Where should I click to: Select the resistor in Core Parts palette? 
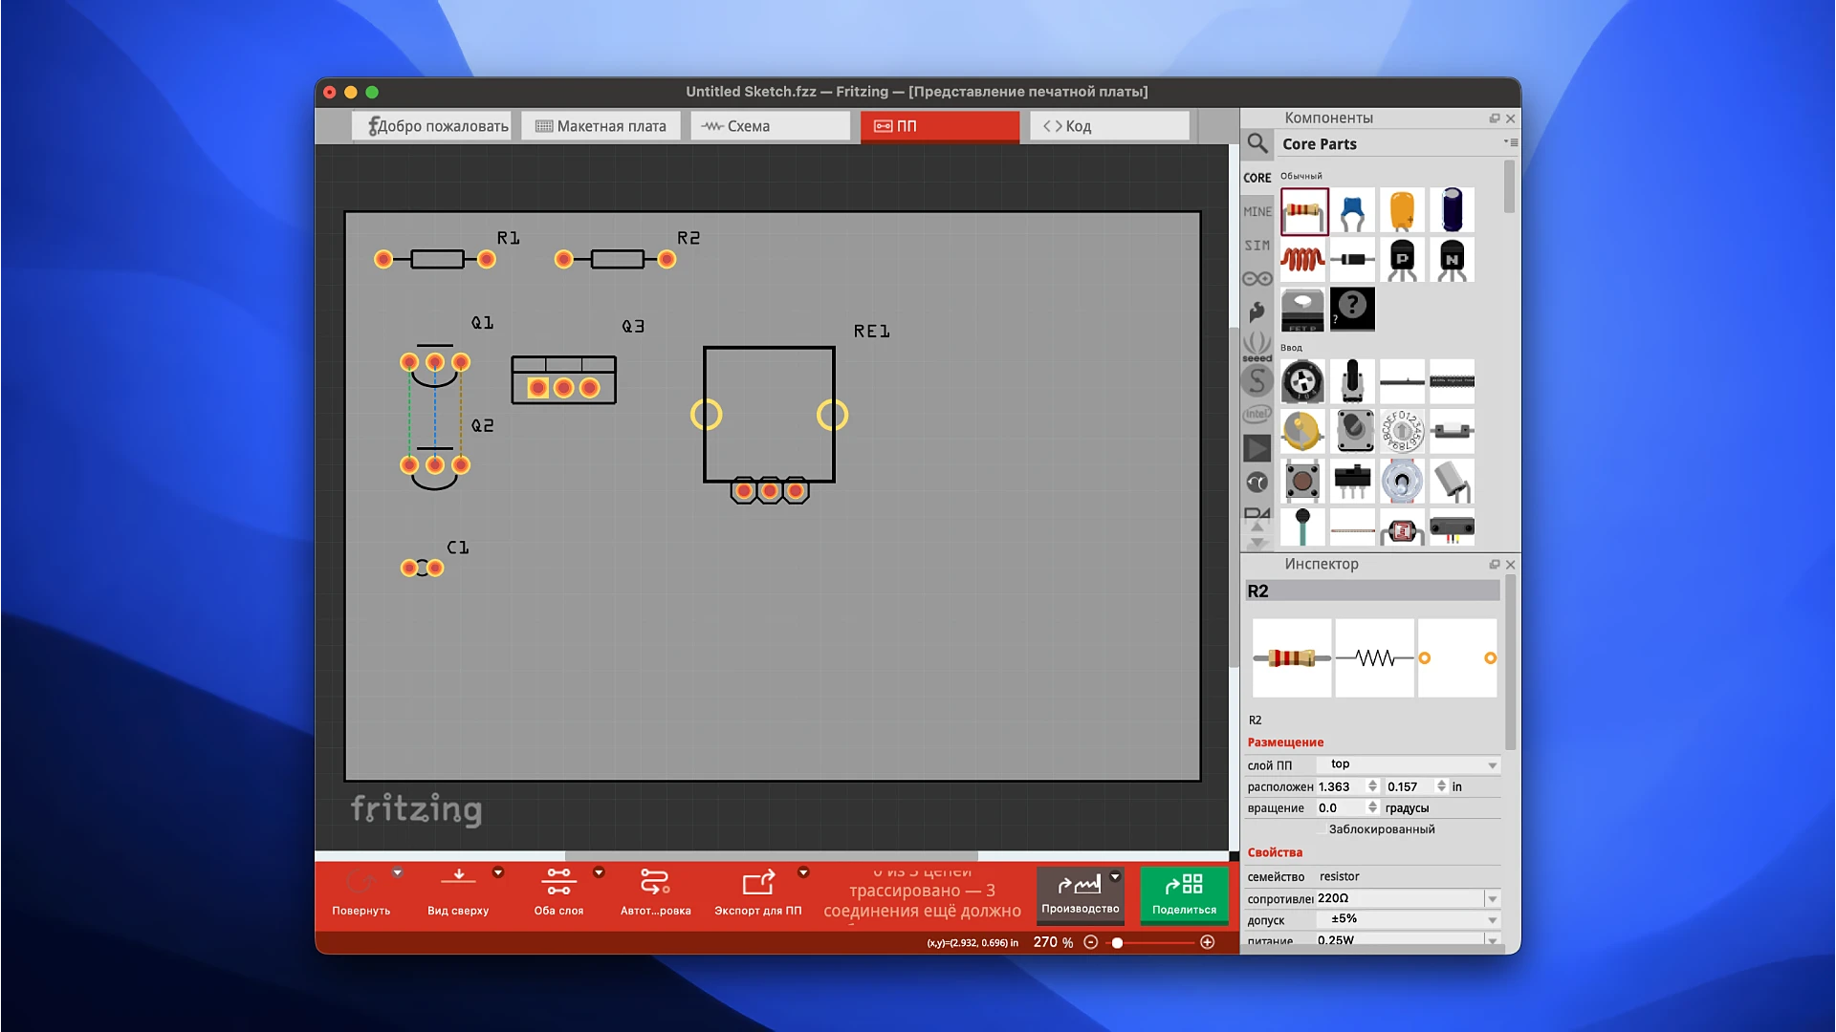click(1303, 210)
